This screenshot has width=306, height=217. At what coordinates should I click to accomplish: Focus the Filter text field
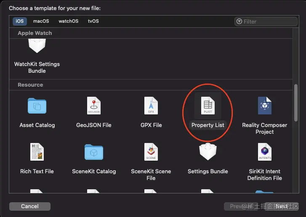[x=266, y=21]
